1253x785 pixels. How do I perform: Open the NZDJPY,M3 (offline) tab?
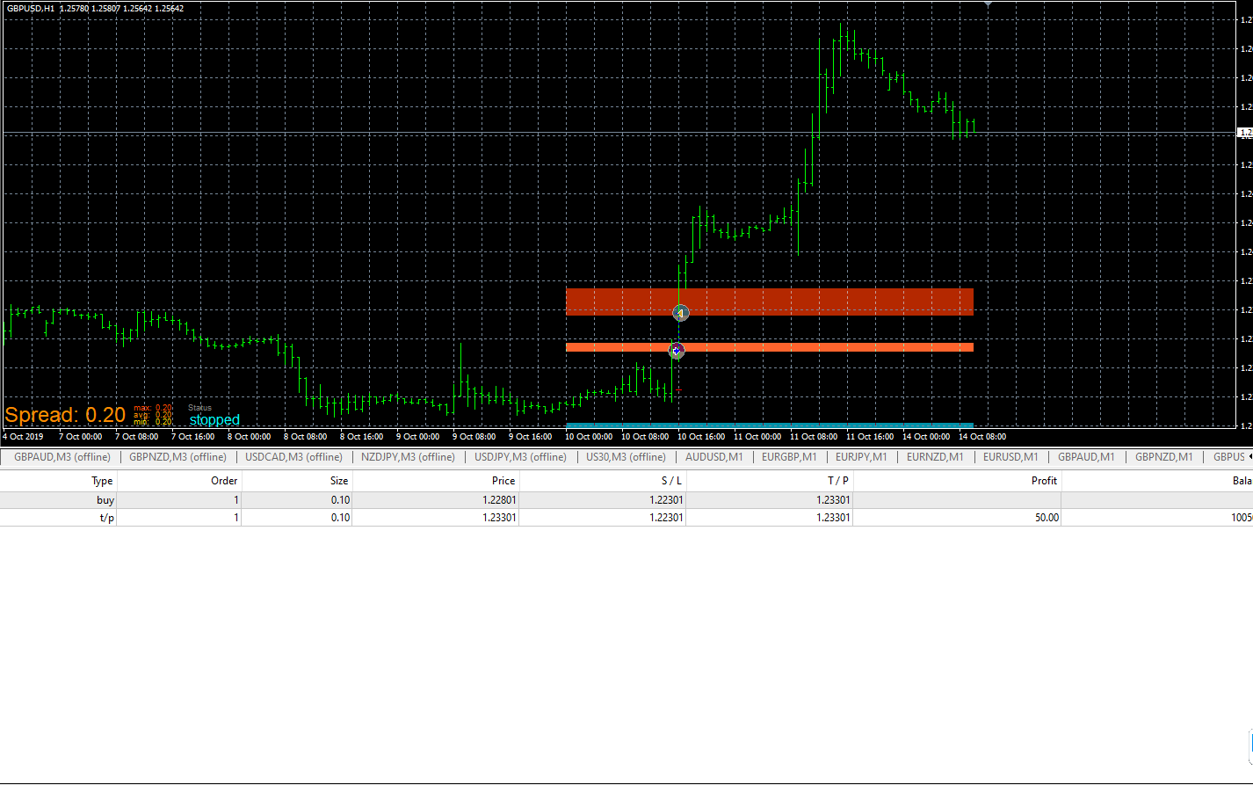click(409, 457)
